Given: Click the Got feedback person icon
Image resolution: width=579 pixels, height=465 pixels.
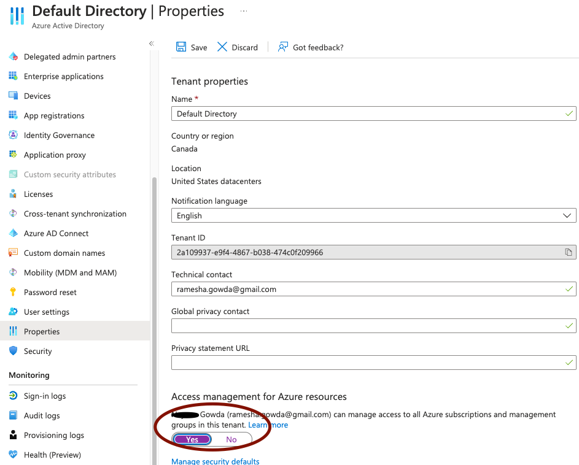Looking at the screenshot, I should pos(283,47).
